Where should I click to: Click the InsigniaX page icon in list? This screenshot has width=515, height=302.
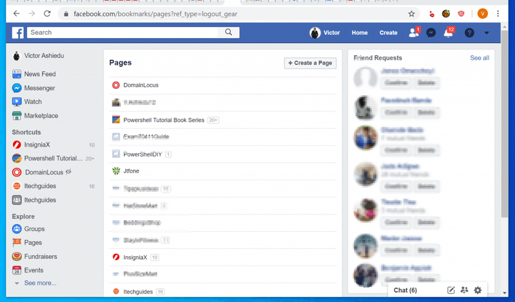coord(116,257)
